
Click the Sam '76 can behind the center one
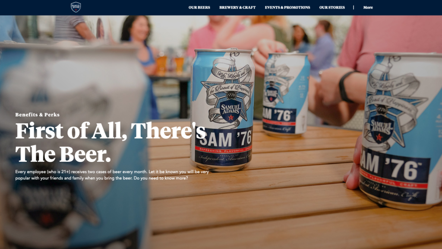coord(285,94)
